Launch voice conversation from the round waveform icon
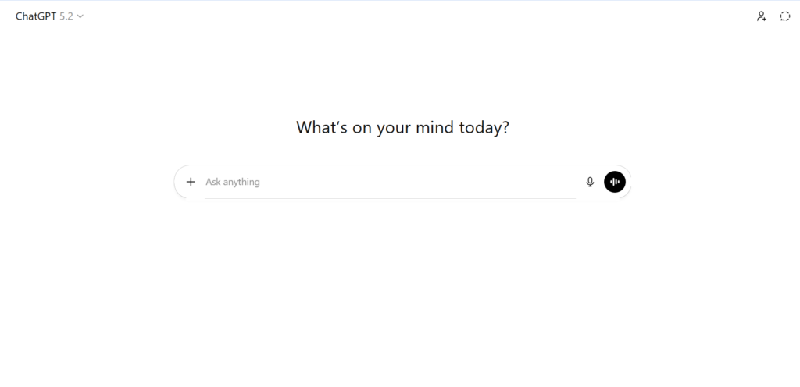This screenshot has height=387, width=800. (615, 182)
